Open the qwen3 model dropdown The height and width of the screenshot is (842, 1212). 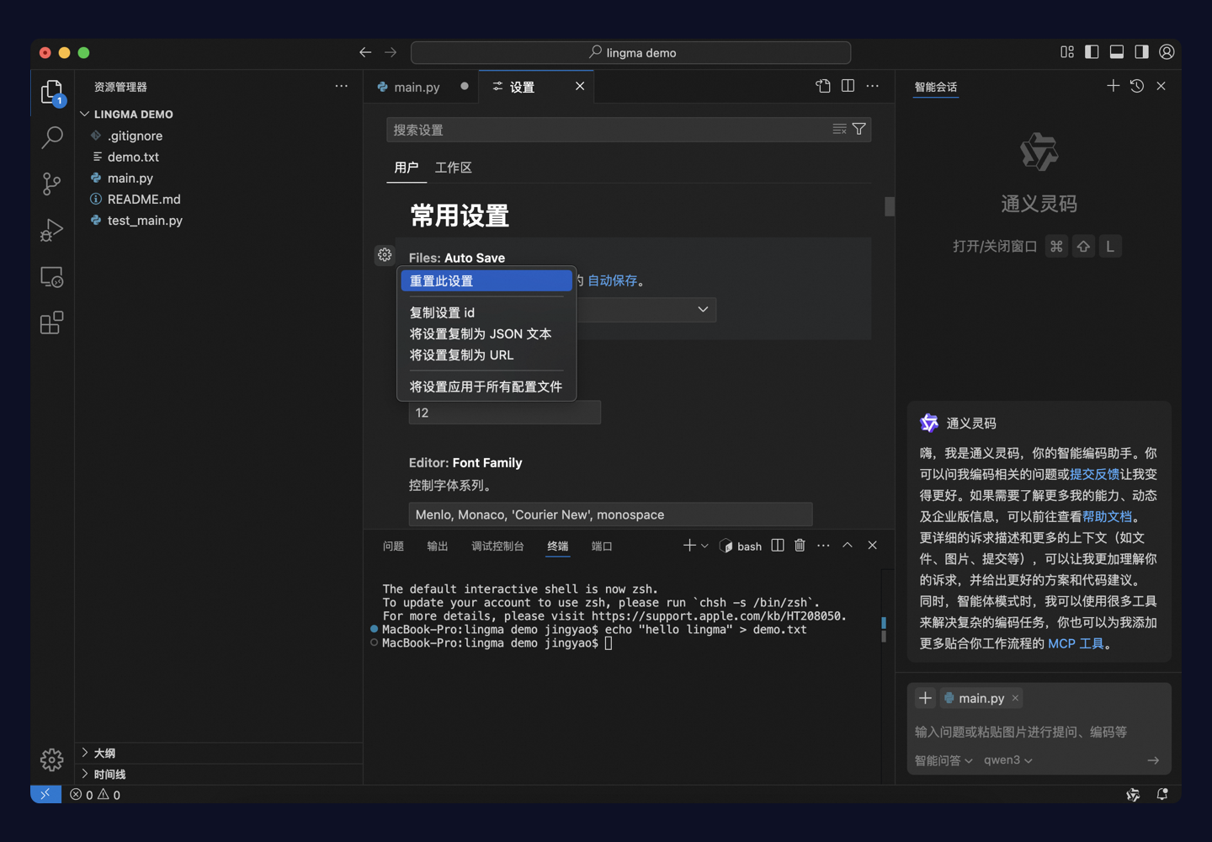click(x=1008, y=760)
